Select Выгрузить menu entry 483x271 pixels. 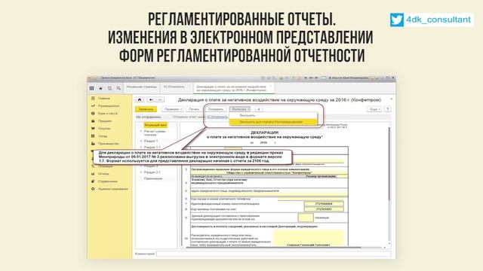tap(273, 115)
